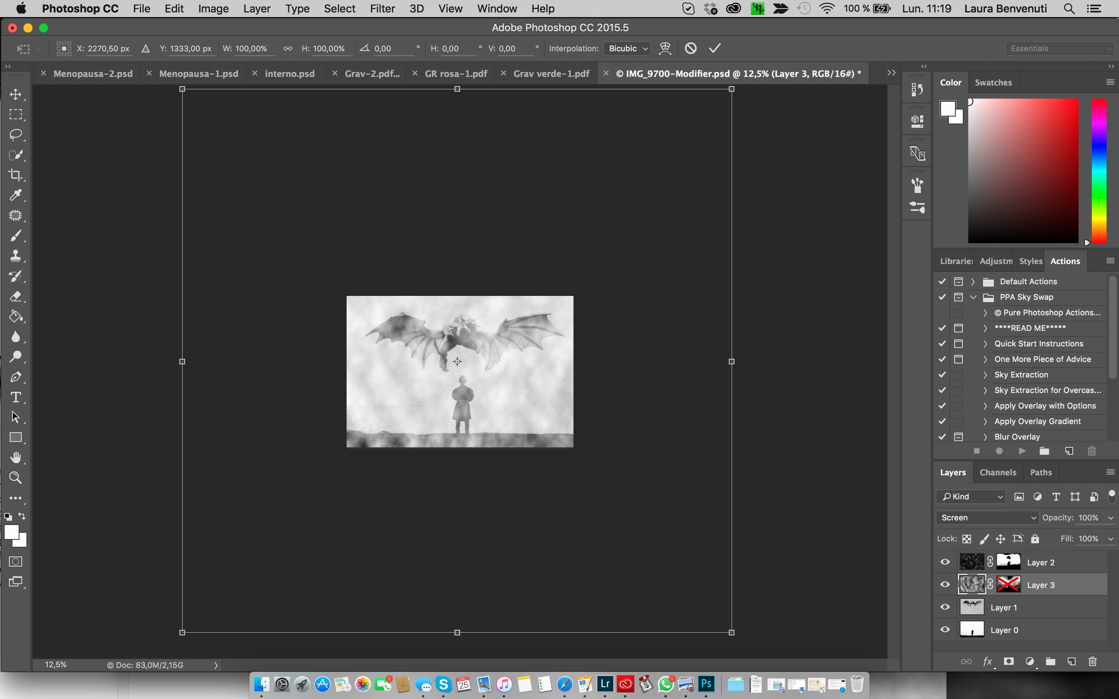Screen dimensions: 1119x699
Task: Hide Layer 2 visibility eye
Action: pyautogui.click(x=945, y=562)
